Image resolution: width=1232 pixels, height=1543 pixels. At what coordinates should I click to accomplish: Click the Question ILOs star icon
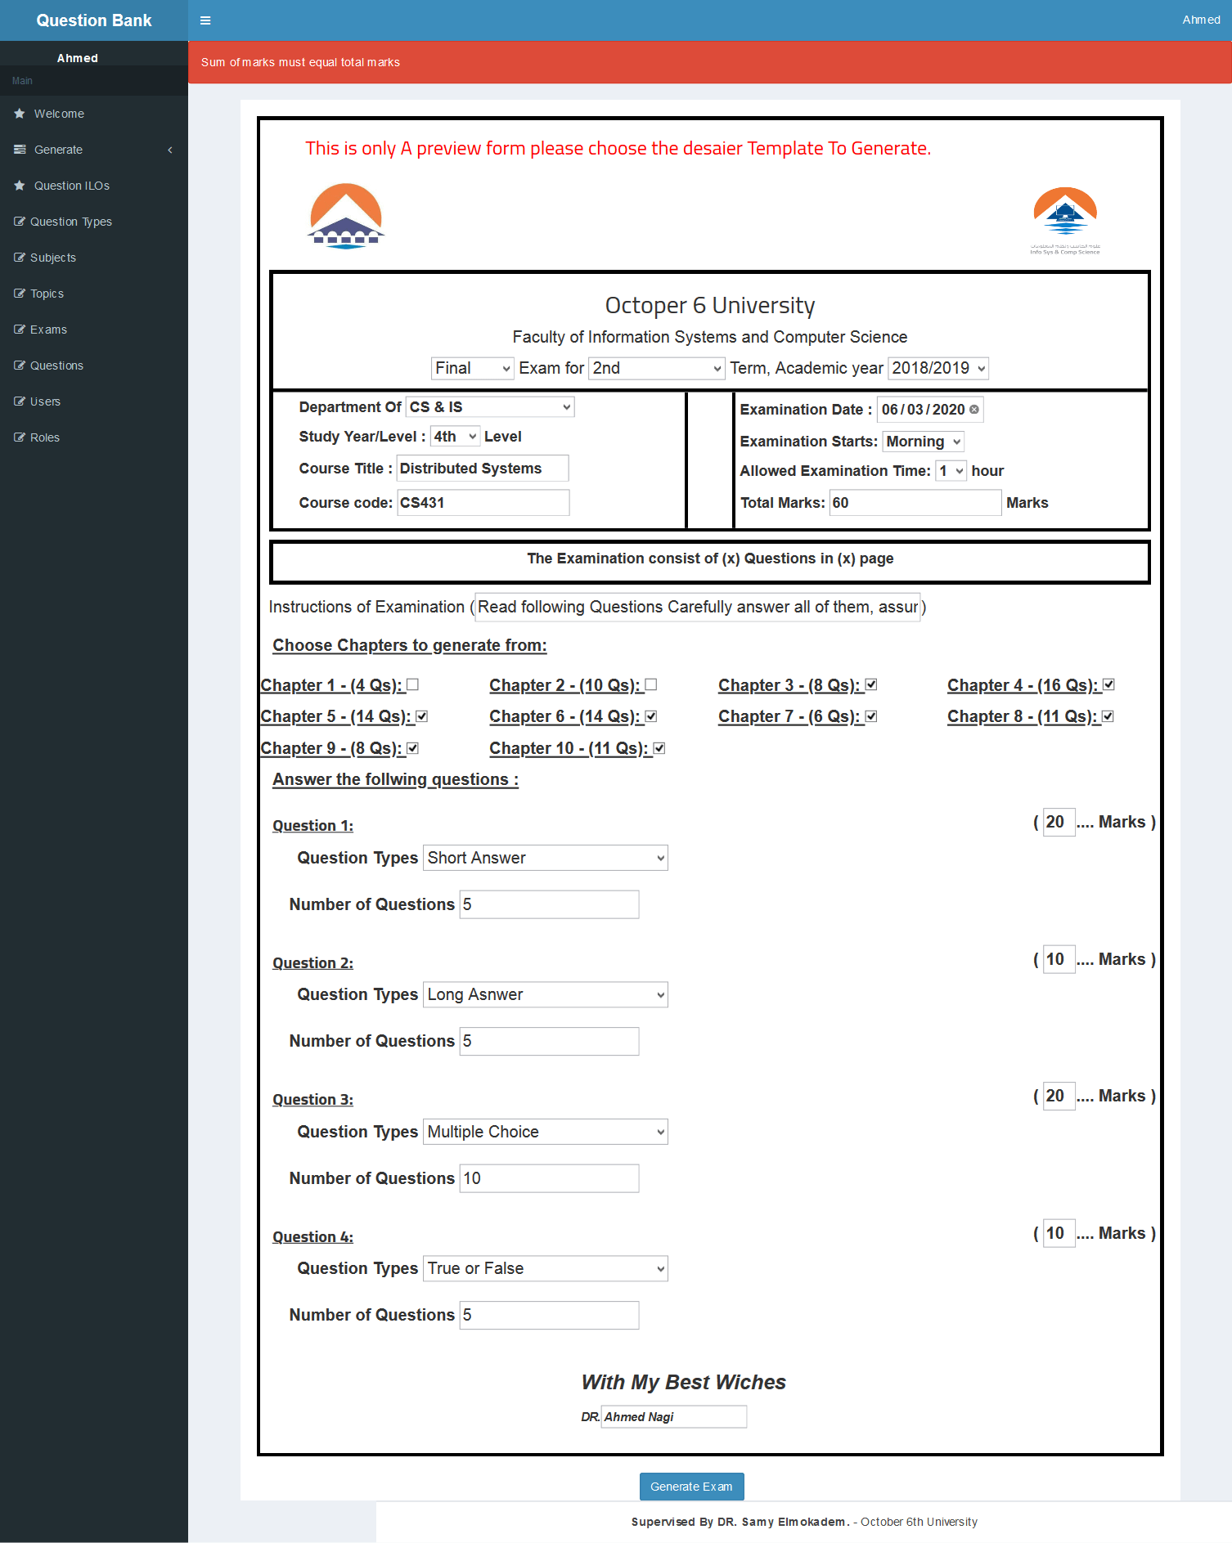pyautogui.click(x=20, y=186)
